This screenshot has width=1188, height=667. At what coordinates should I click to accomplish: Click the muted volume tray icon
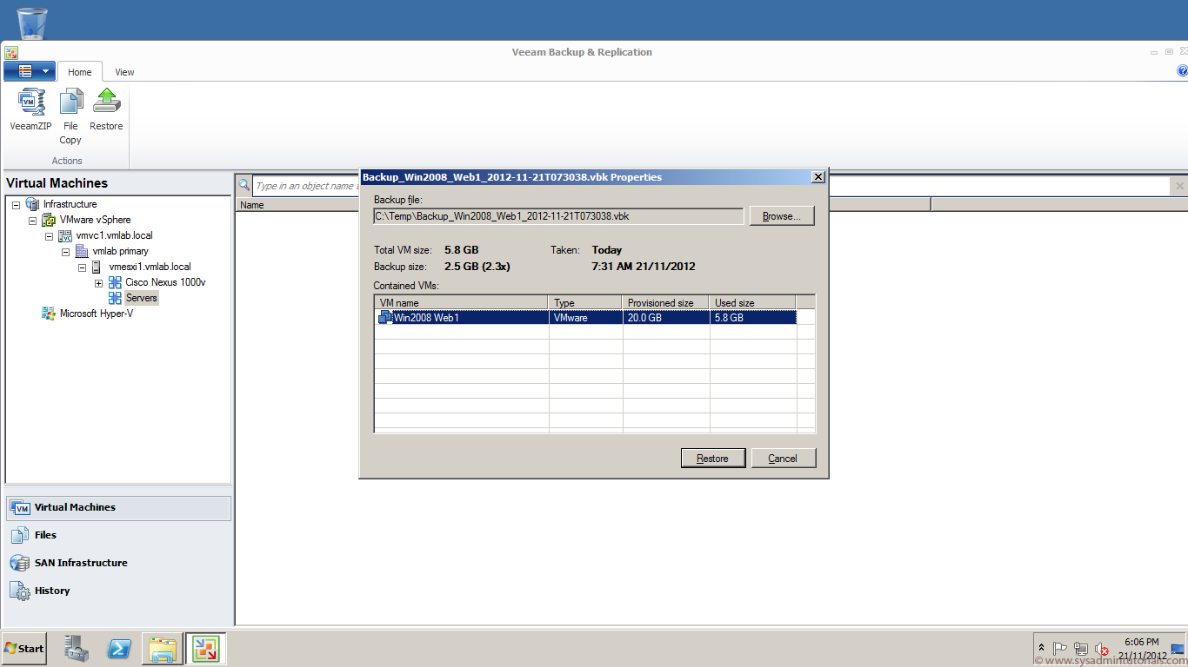(x=1102, y=649)
